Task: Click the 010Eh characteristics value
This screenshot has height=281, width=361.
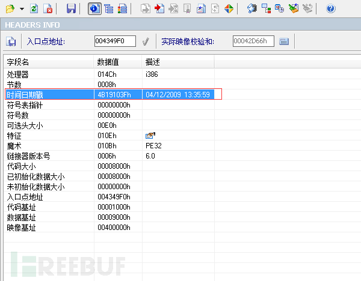Action: [107, 136]
